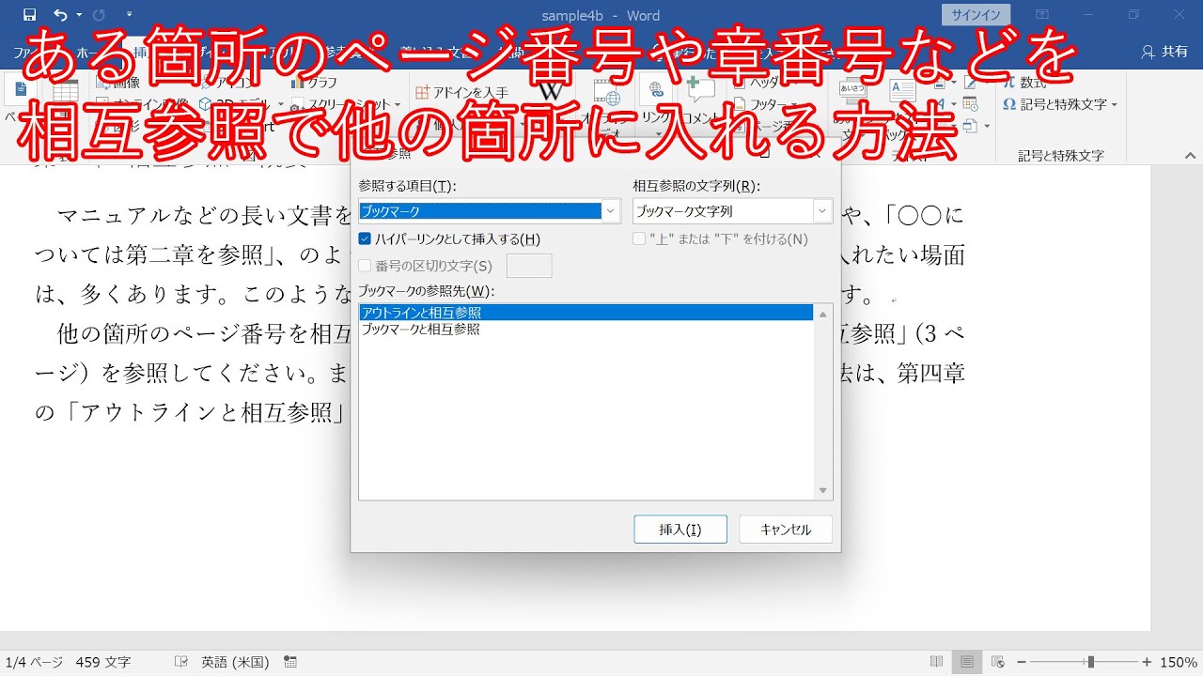Toggle ハイパーリンクとして挿入する checkbox
This screenshot has height=676, width=1203.
click(365, 239)
